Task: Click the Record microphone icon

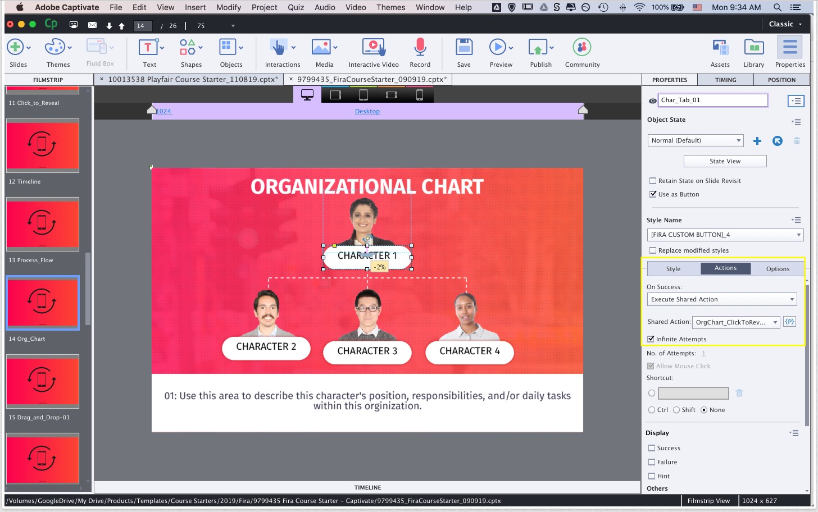Action: click(x=420, y=48)
